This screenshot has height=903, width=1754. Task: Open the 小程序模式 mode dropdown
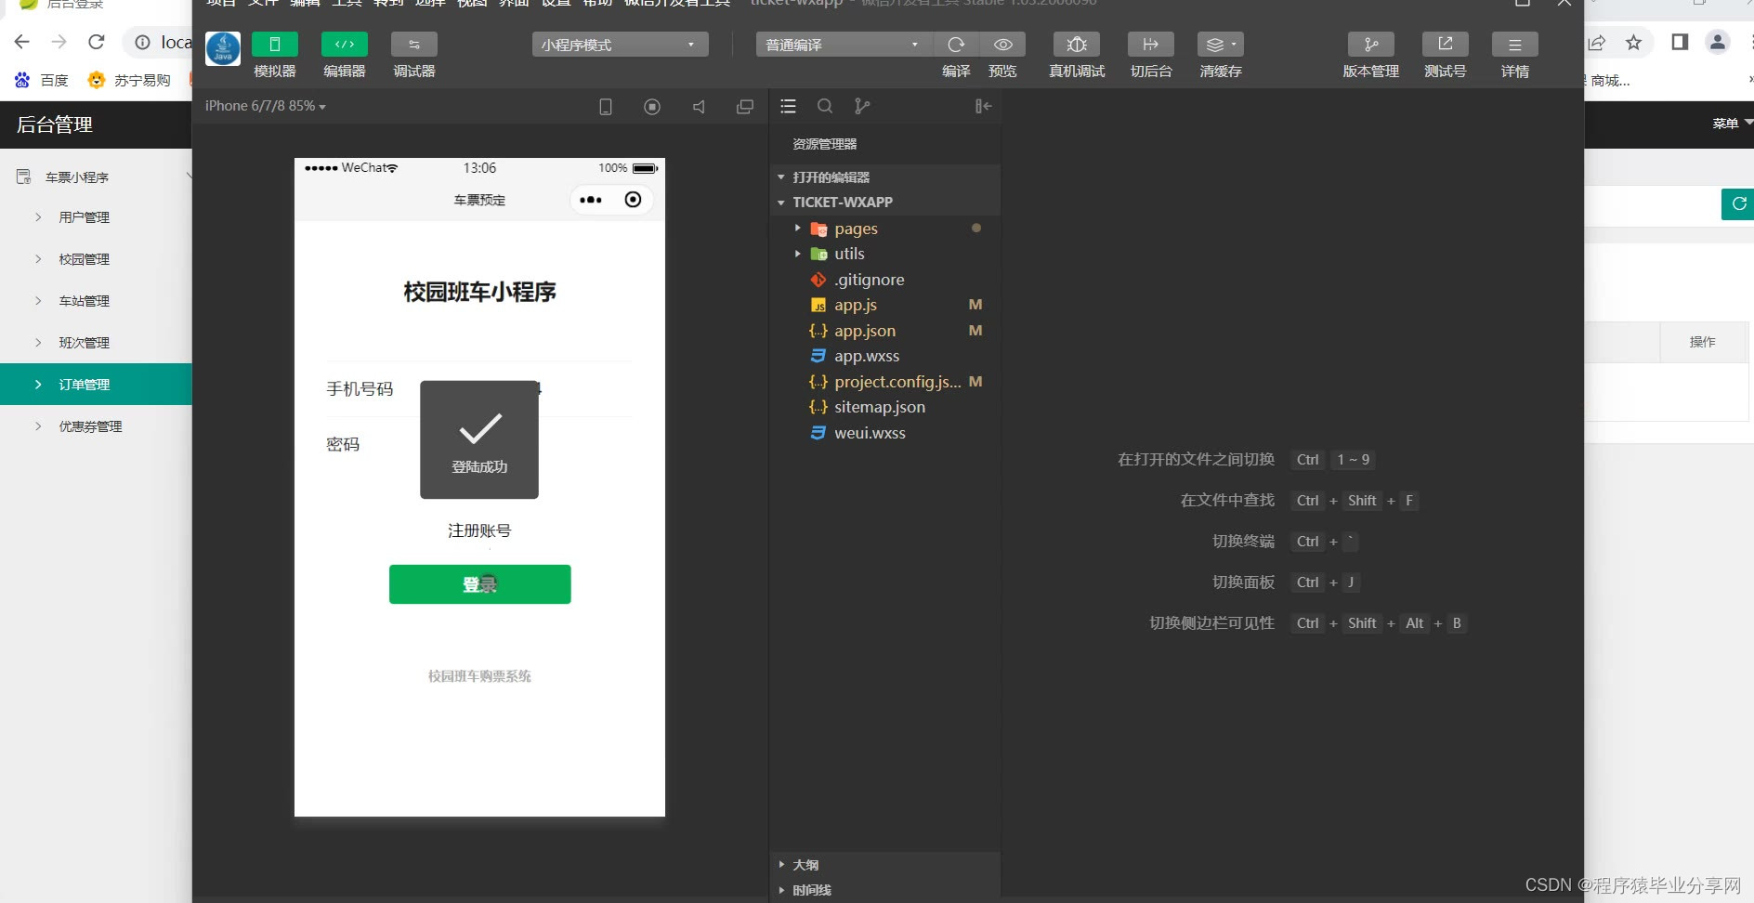pyautogui.click(x=620, y=45)
